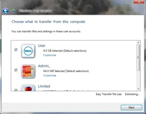
Task: Open Customize for the Admin_ account
Action: coord(50,75)
